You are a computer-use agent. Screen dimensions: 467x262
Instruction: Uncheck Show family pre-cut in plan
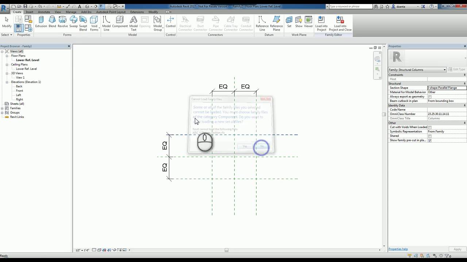point(430,140)
